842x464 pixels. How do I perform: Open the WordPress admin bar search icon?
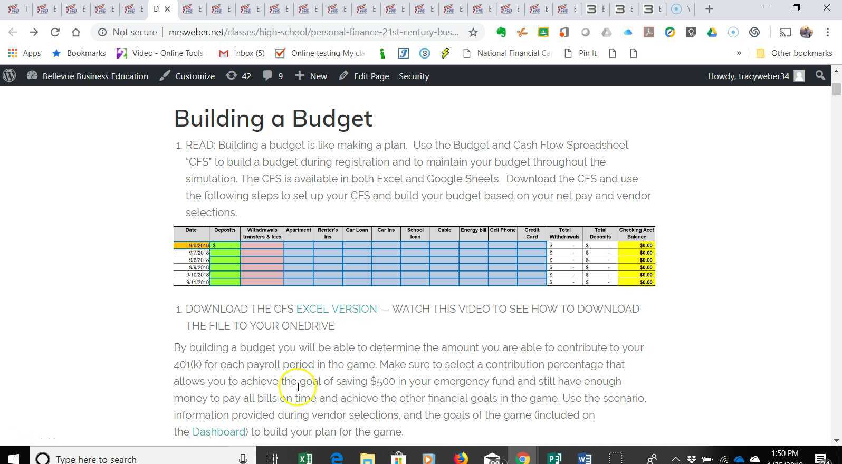coord(820,76)
